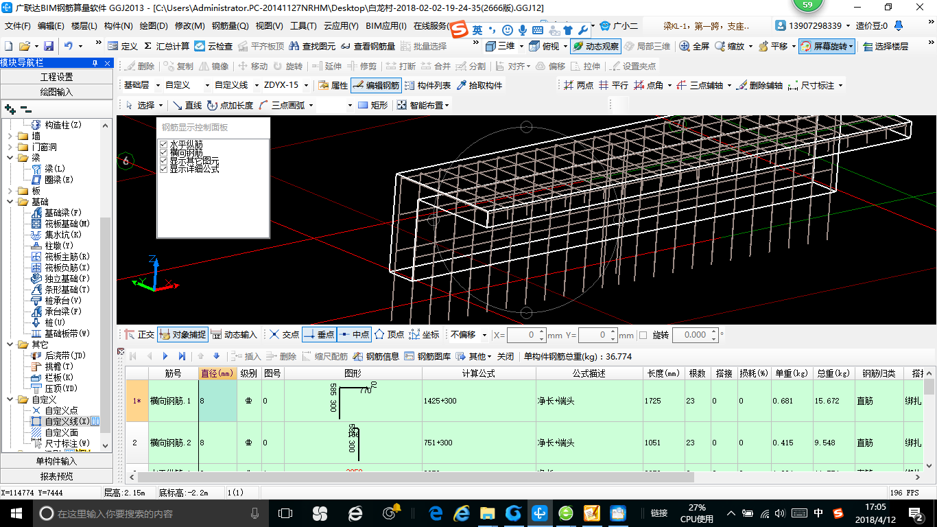This screenshot has width=937, height=527.
Task: Toggle the 垂点 perpendicular snap
Action: coord(319,335)
